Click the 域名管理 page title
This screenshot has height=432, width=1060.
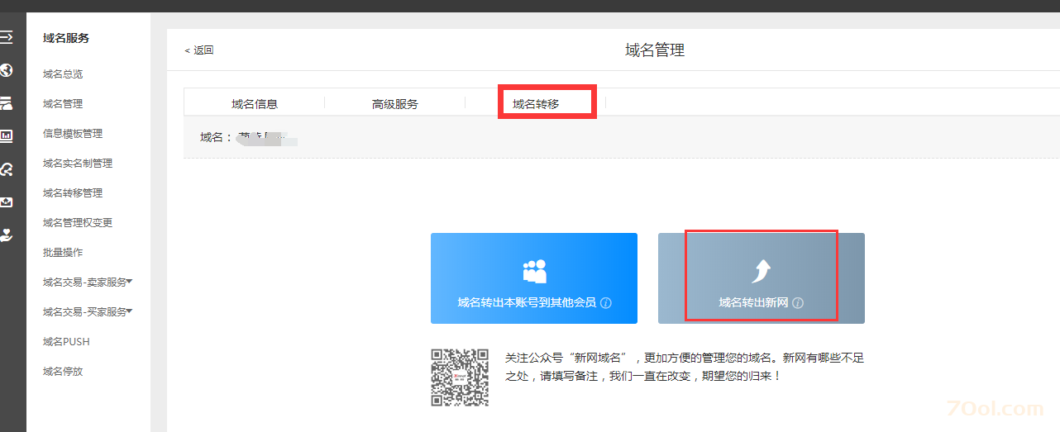click(655, 50)
